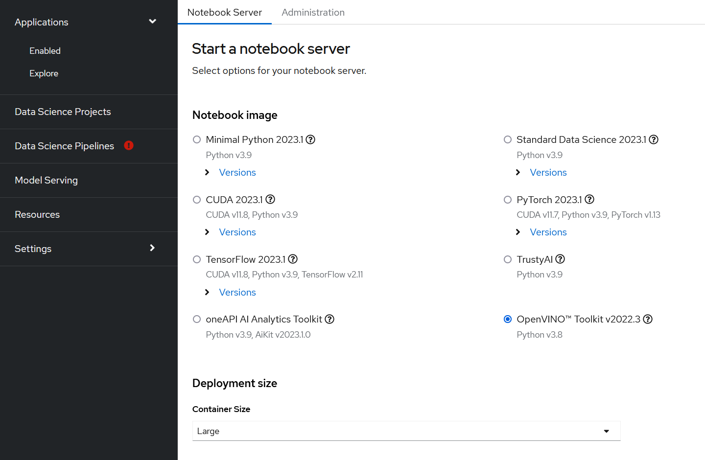Select the TrustyAI radio button
The image size is (705, 460).
pos(508,259)
